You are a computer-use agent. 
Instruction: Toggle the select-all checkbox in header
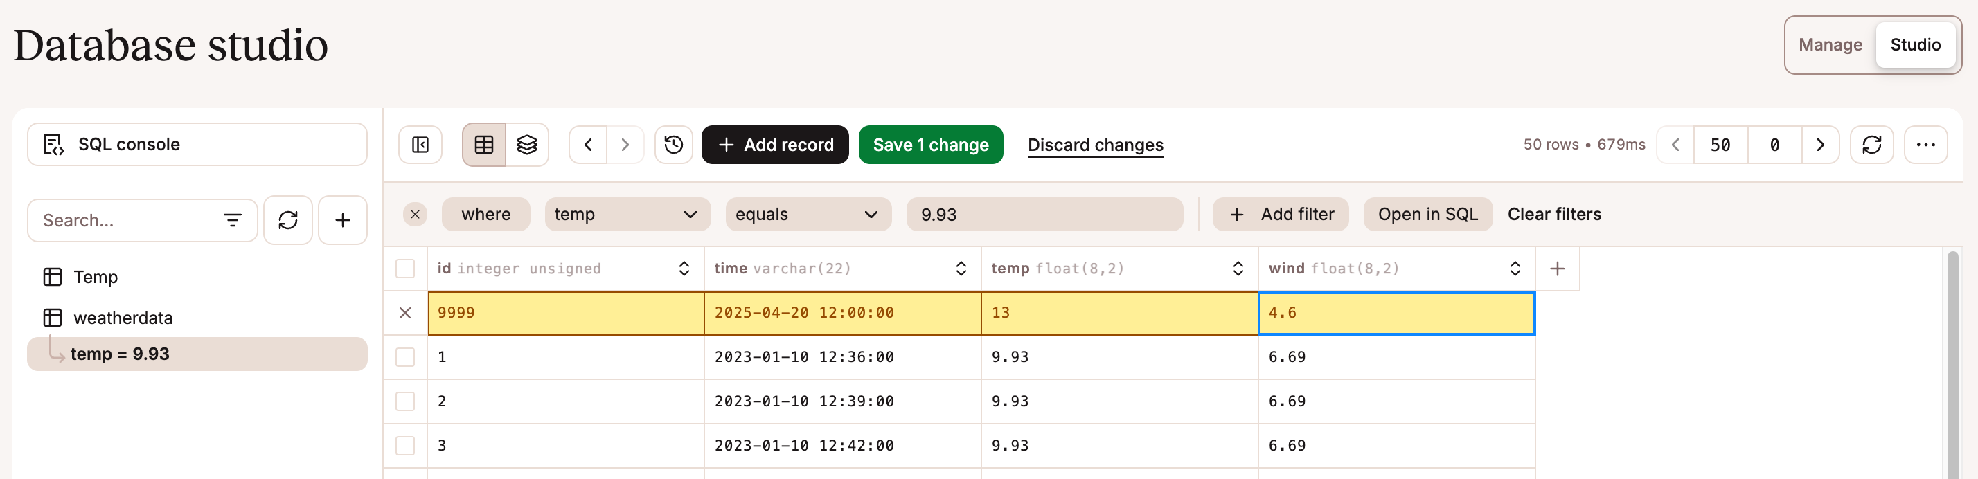pos(404,269)
